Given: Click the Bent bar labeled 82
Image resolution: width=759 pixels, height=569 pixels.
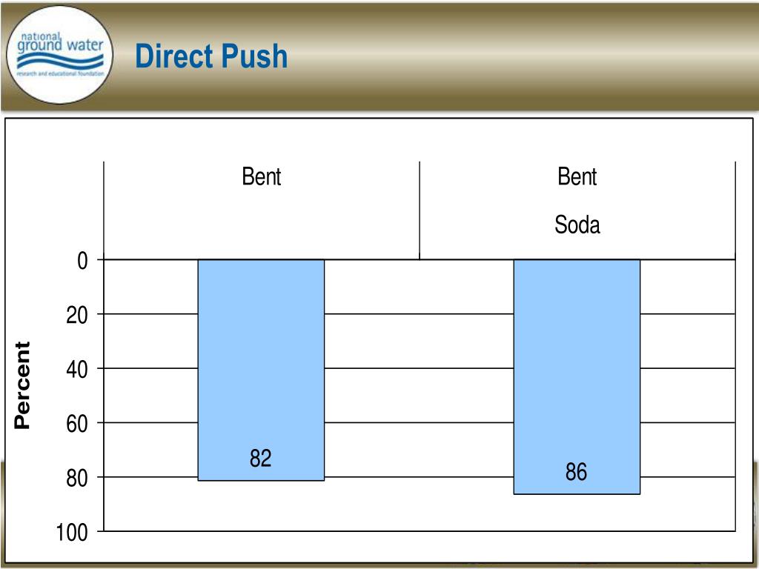Looking at the screenshot, I should point(261,370).
